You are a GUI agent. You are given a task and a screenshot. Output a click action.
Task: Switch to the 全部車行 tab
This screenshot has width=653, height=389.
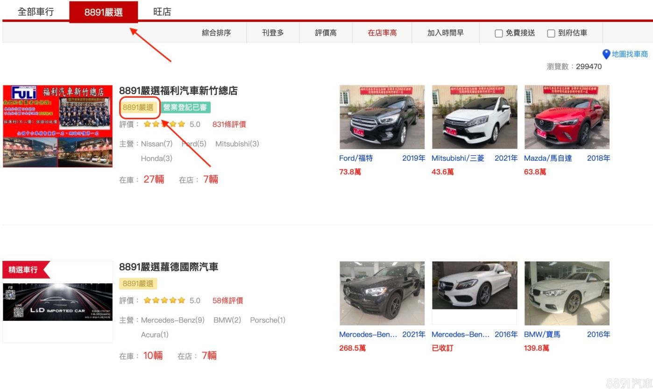tap(35, 12)
